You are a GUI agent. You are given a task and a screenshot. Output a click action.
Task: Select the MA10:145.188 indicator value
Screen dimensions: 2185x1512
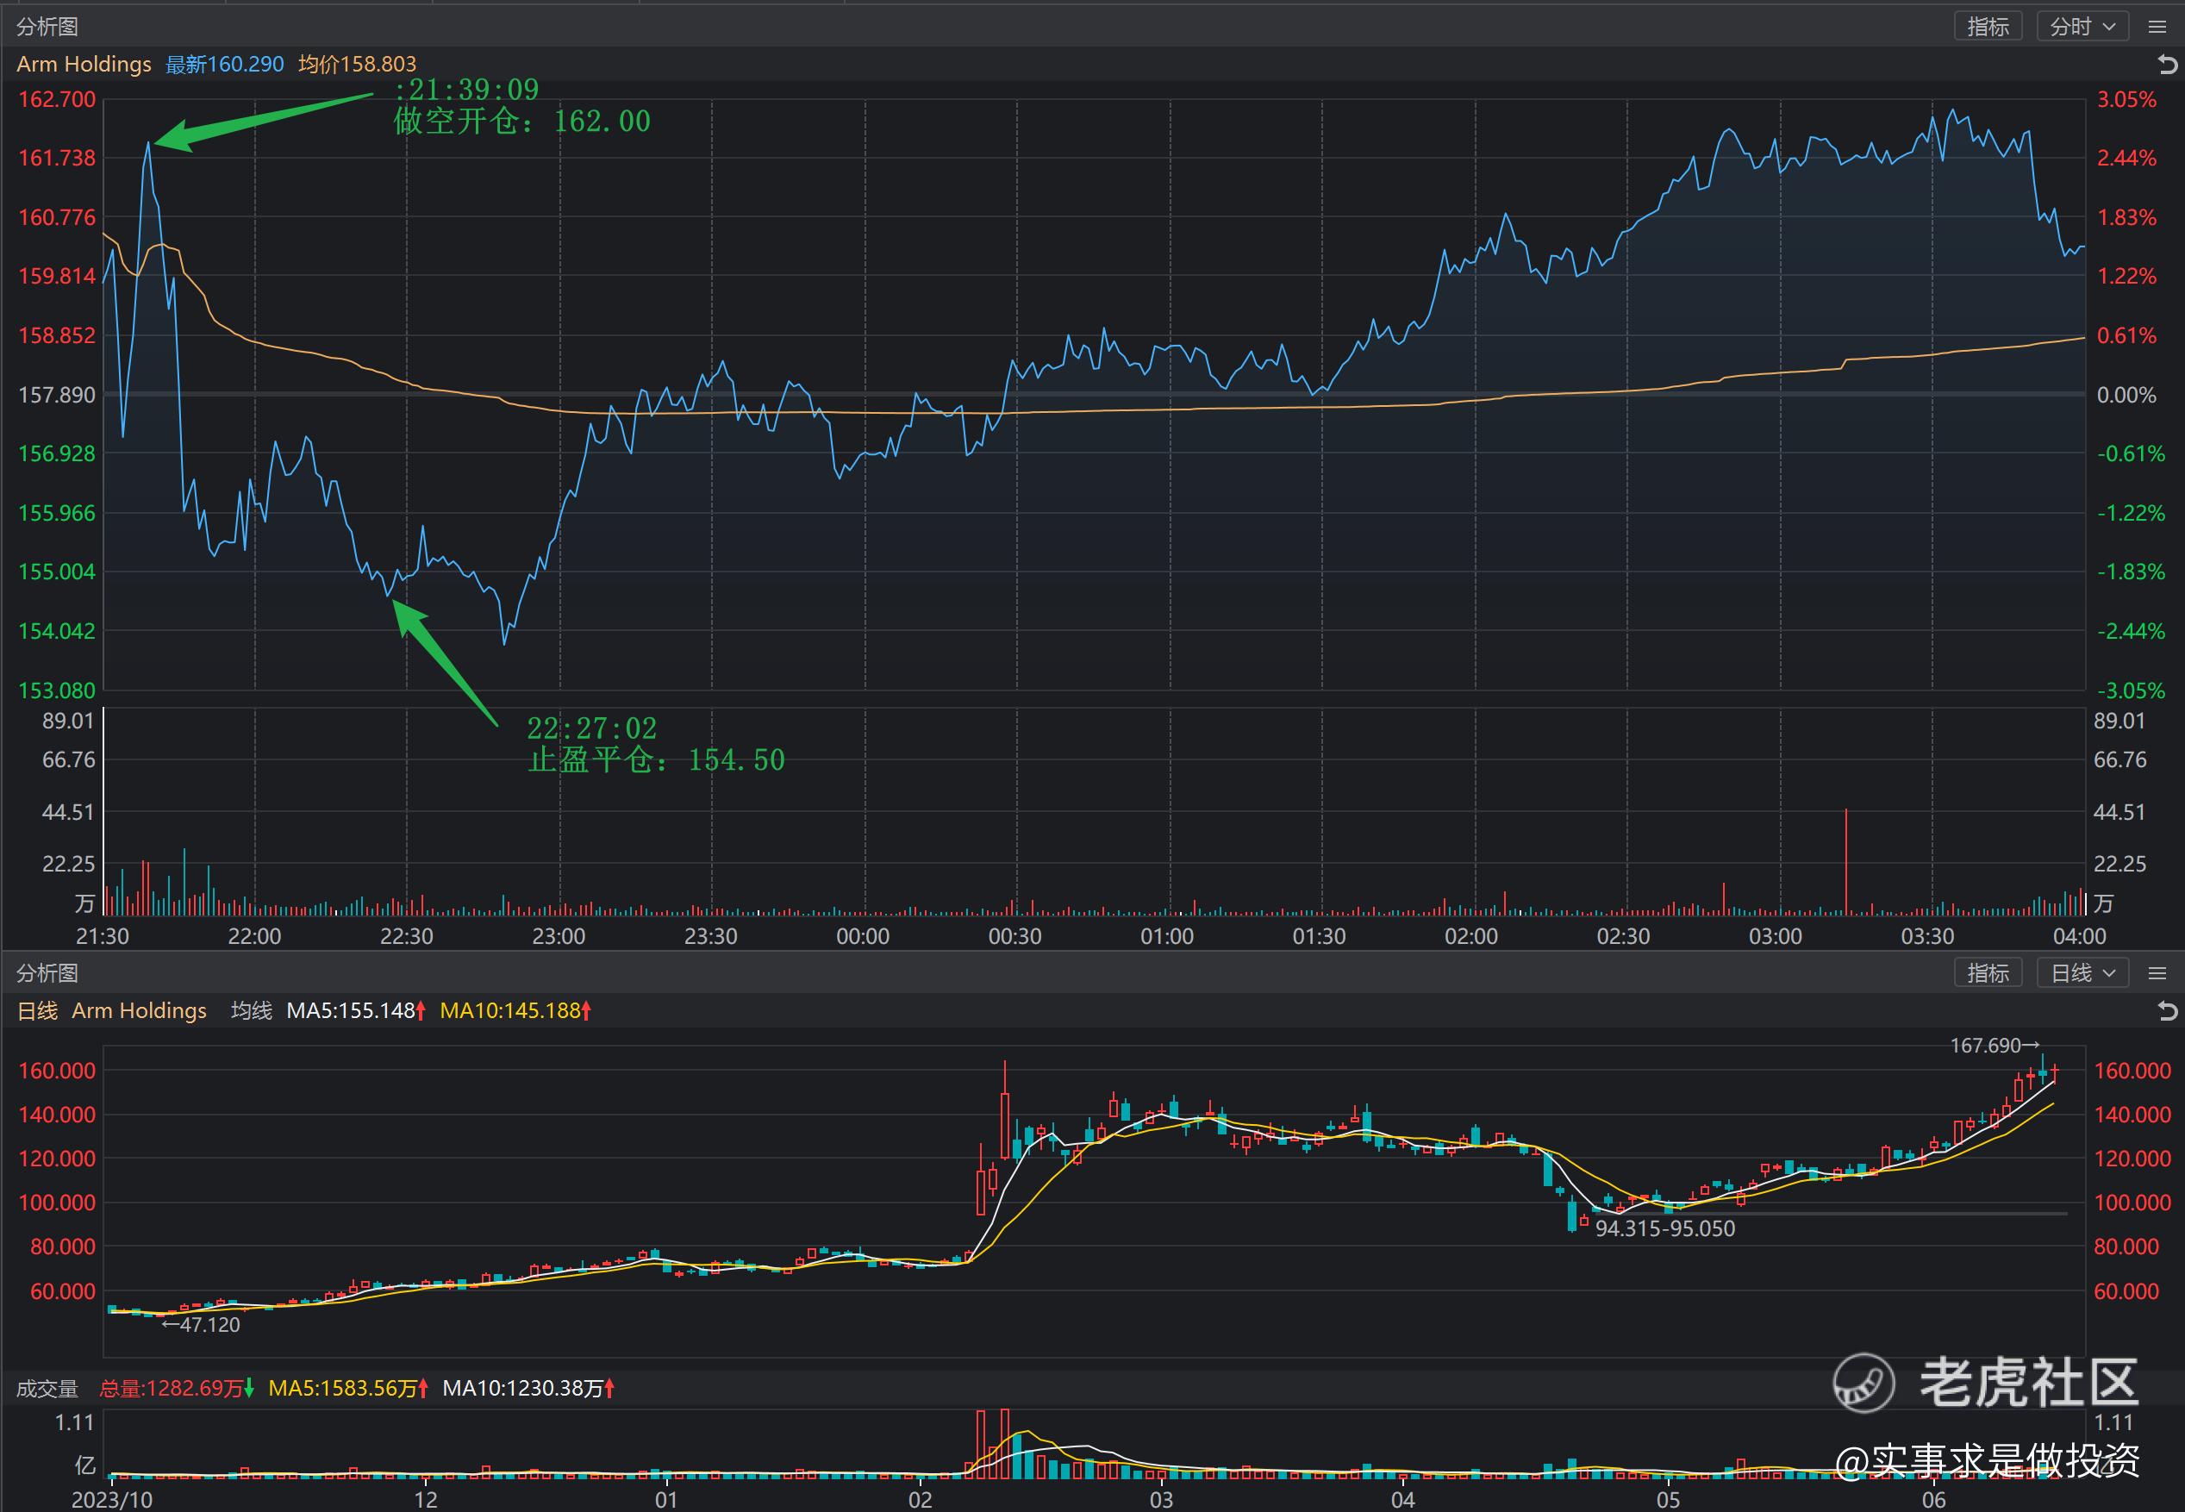tap(516, 1011)
